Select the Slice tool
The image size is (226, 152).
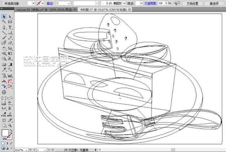click(x=10, y=120)
